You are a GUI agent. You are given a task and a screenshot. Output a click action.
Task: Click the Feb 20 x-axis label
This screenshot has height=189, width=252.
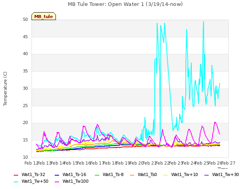point(136,163)
